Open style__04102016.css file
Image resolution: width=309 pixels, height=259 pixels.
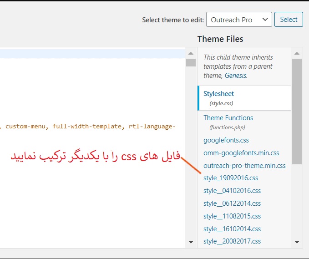pos(232,191)
